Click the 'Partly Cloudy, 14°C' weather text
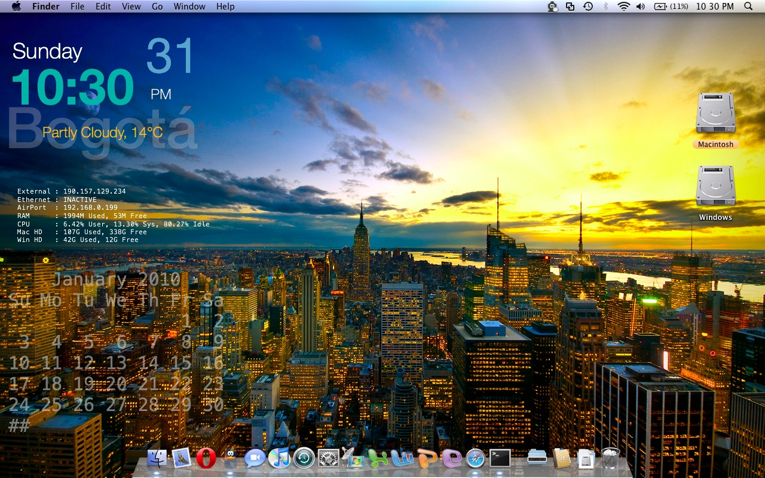This screenshot has height=478, width=765. tap(103, 132)
